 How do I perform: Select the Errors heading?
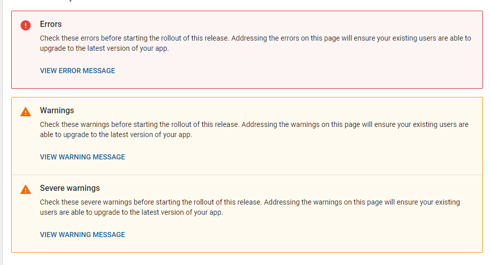pos(51,24)
